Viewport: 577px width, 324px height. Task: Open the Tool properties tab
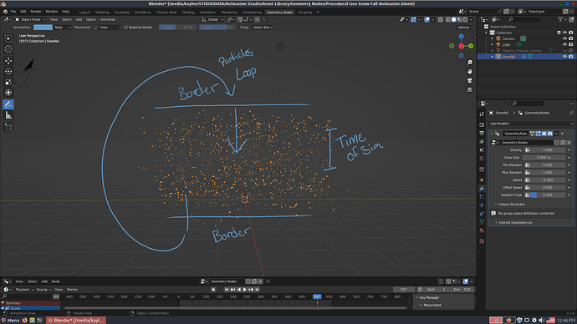pos(482,114)
